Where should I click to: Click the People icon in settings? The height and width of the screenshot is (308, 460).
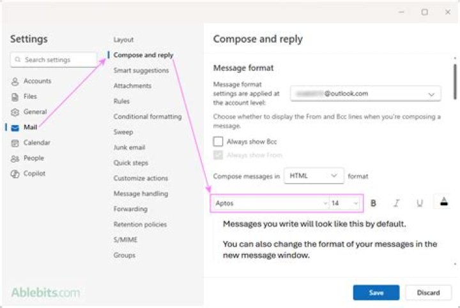(x=15, y=158)
